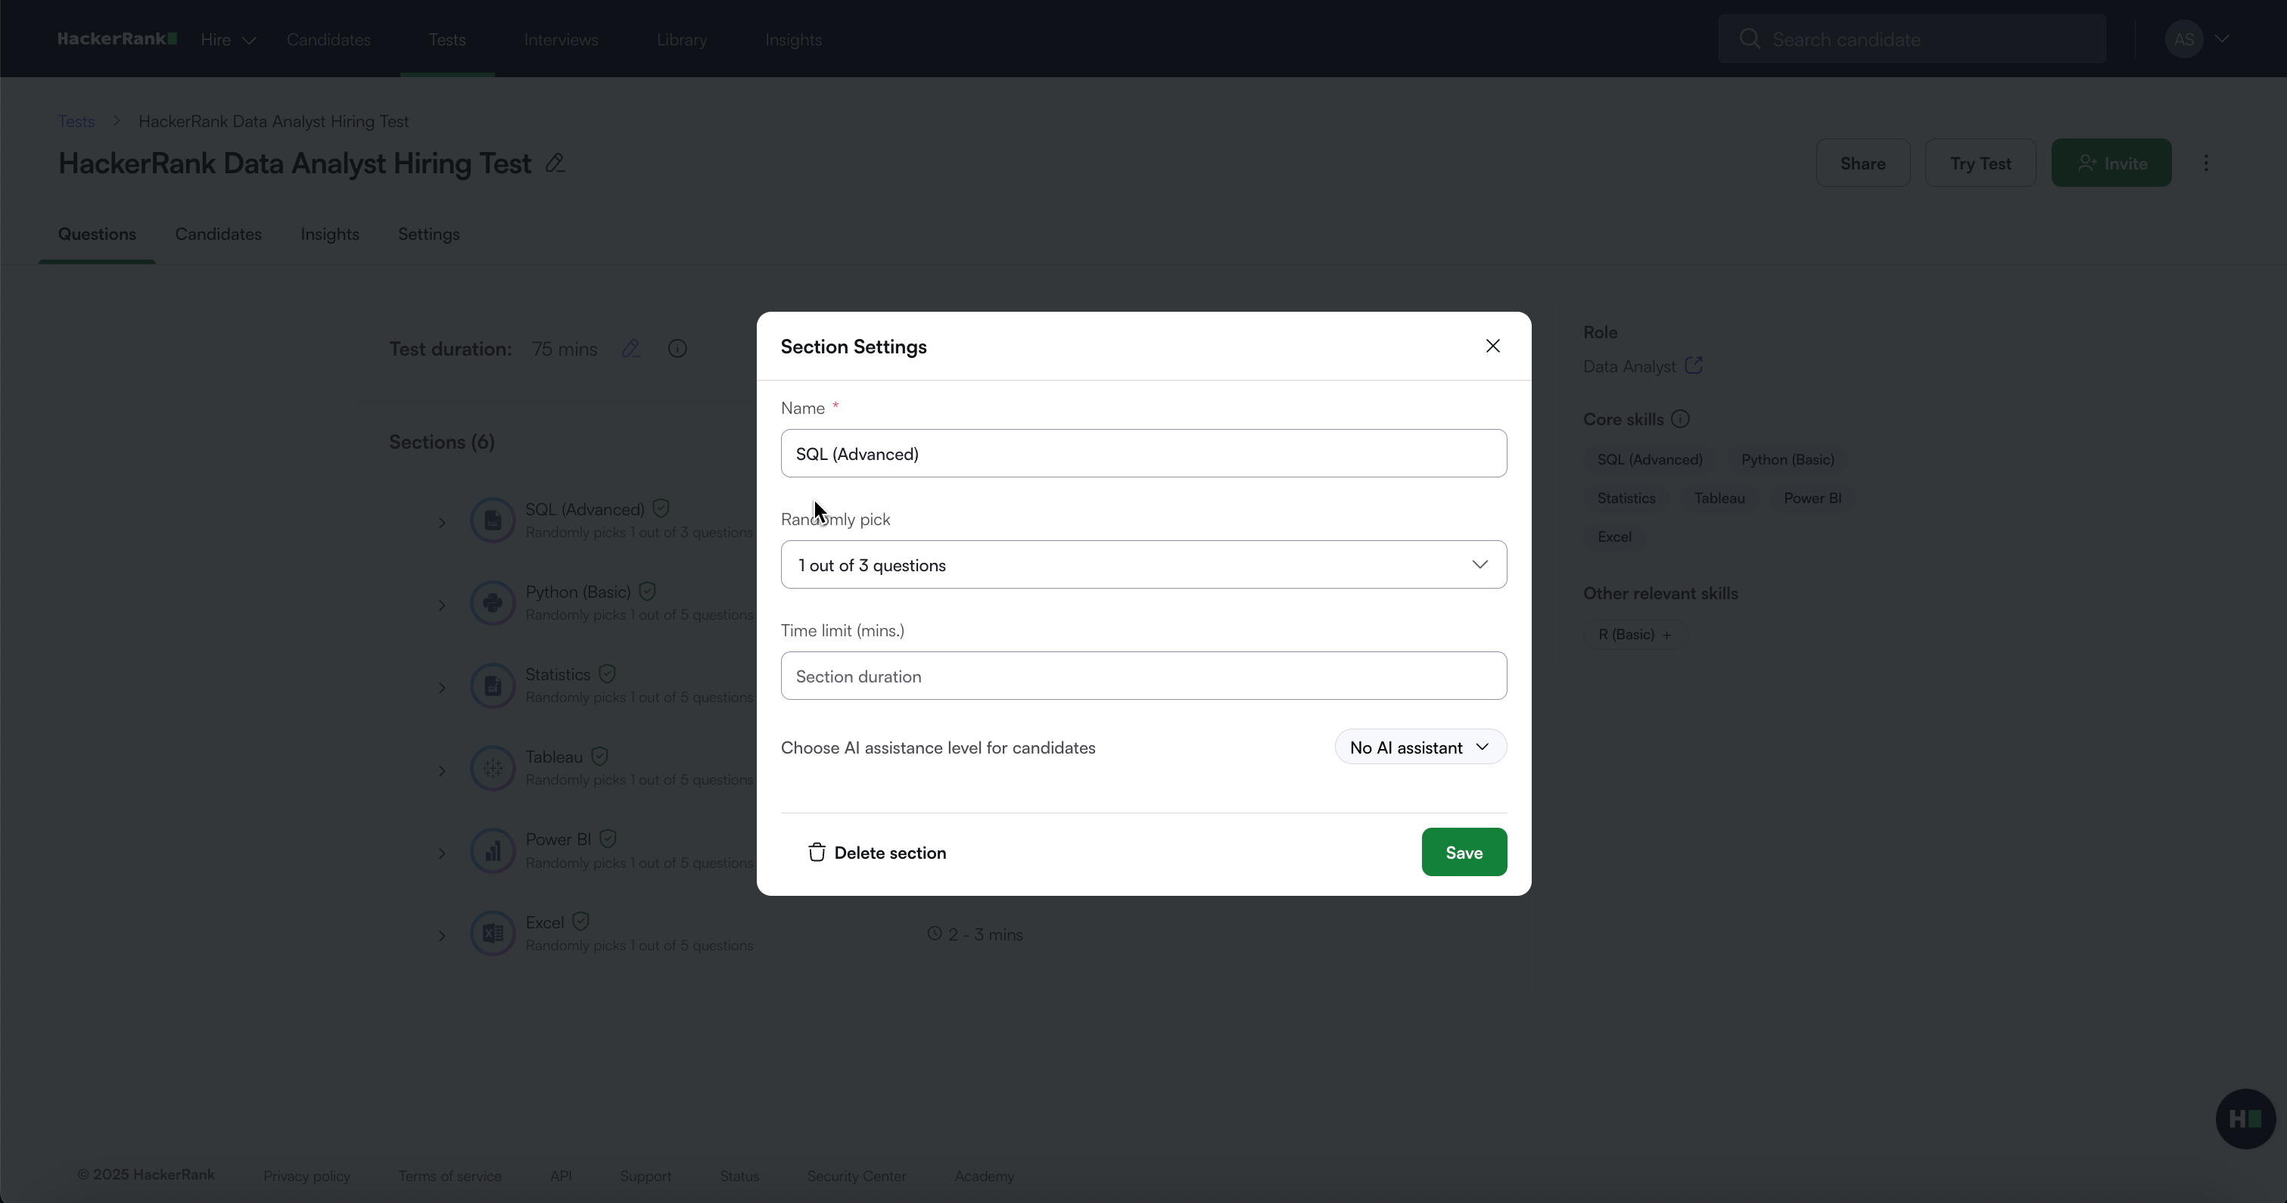This screenshot has height=1203, width=2287.
Task: Expand the Python (Basic) section chevron
Action: (441, 605)
